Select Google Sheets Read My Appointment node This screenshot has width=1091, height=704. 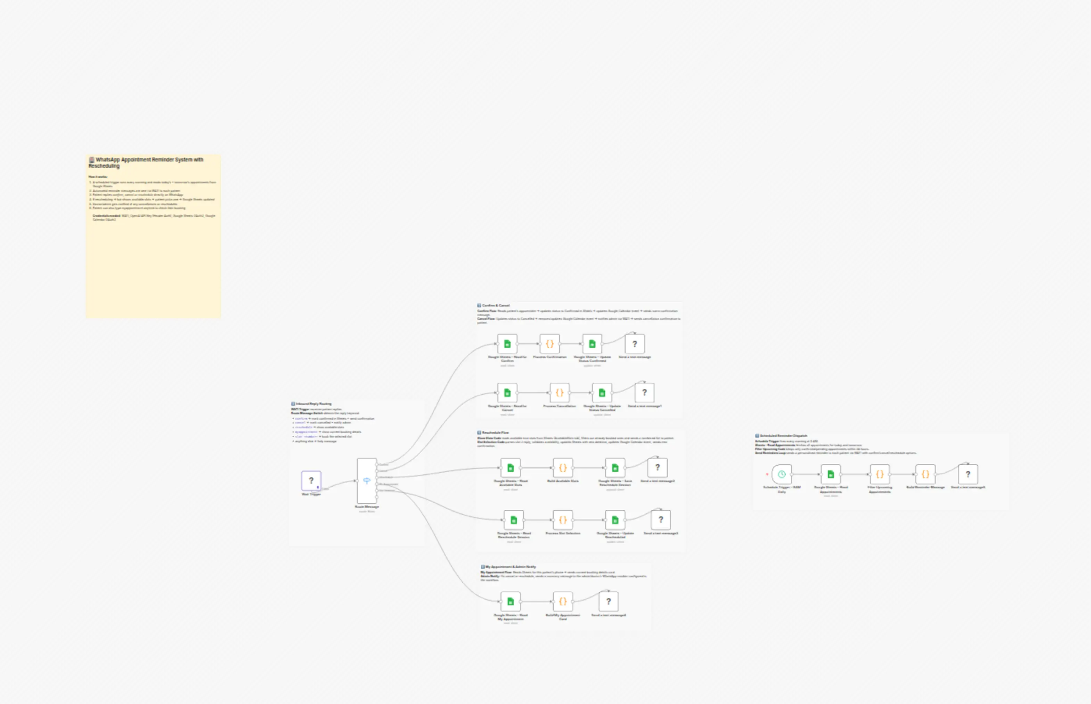coord(511,601)
